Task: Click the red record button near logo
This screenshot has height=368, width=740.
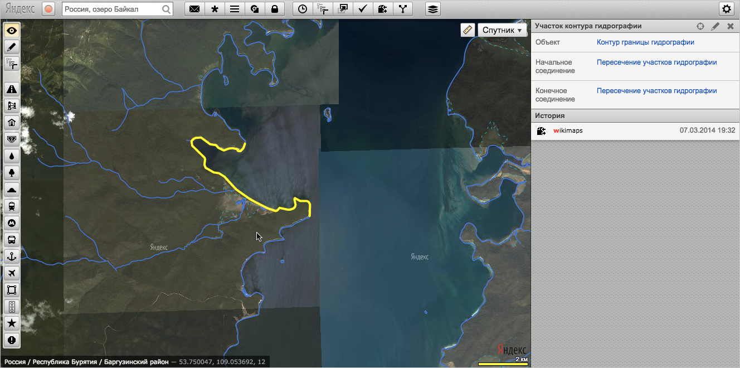Action: (48, 9)
